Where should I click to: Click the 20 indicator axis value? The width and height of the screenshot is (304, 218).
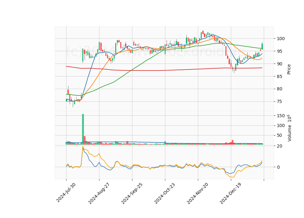280,146
